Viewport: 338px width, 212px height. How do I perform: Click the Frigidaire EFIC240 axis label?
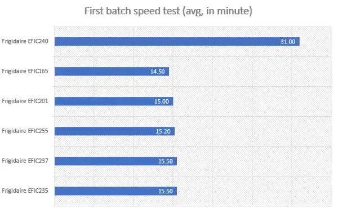tap(25, 41)
